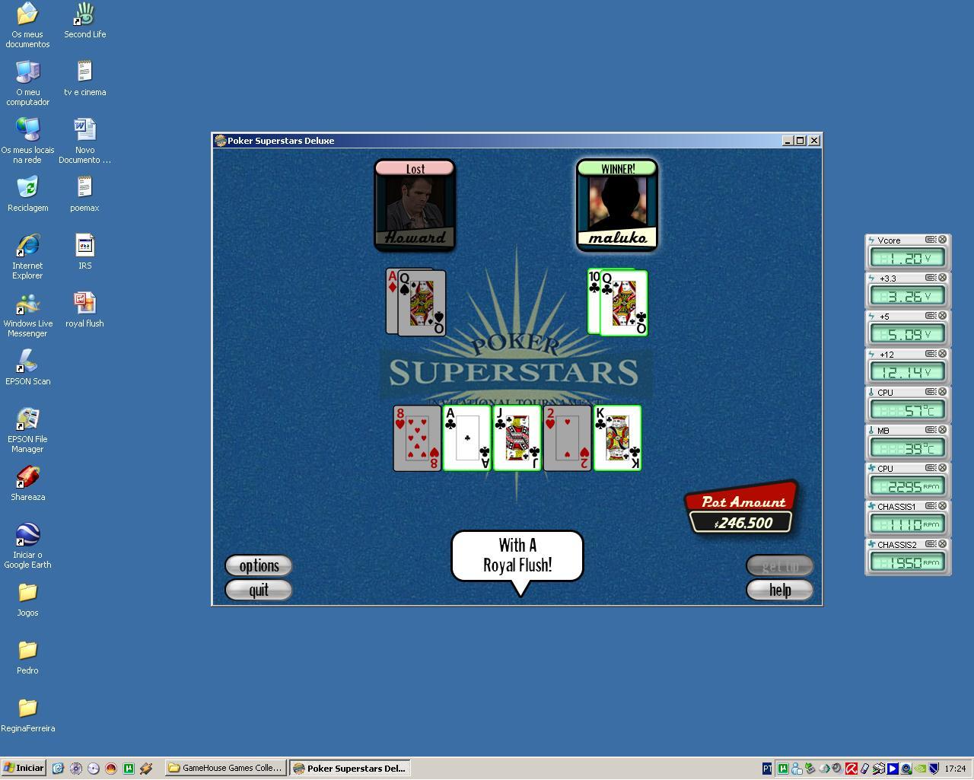974x780 pixels.
Task: Click the Pot Amount display
Action: pos(742,508)
